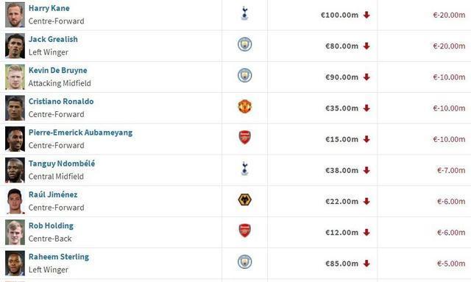Click the Manchester City crest beside Jack Grealish

click(x=245, y=44)
